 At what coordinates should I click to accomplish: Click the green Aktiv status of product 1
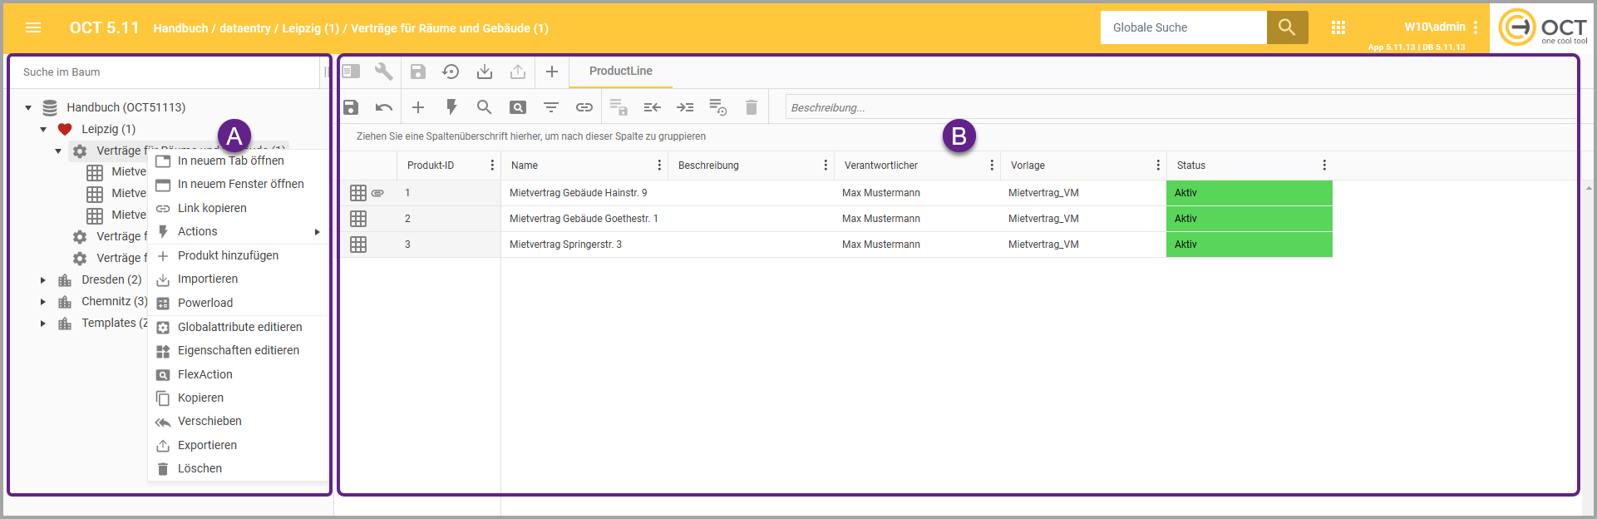point(1249,193)
